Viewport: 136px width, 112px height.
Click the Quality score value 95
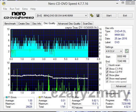(x=129, y=93)
